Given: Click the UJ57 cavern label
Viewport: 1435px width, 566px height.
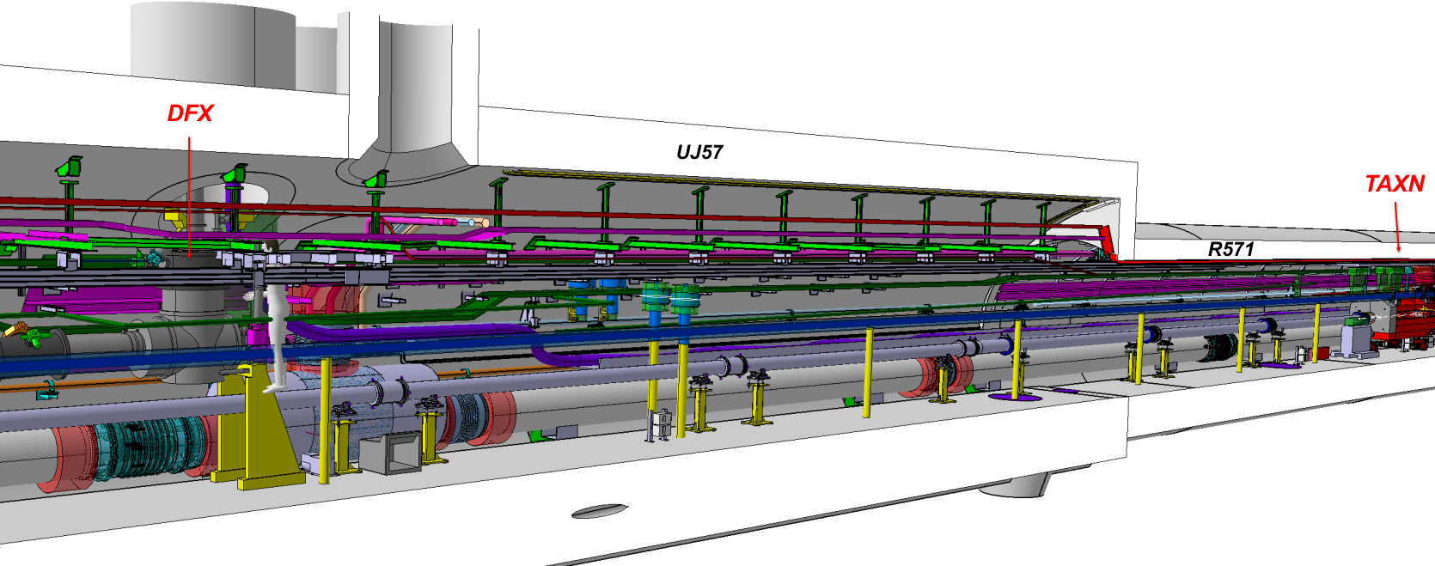Looking at the screenshot, I should pos(699,153).
